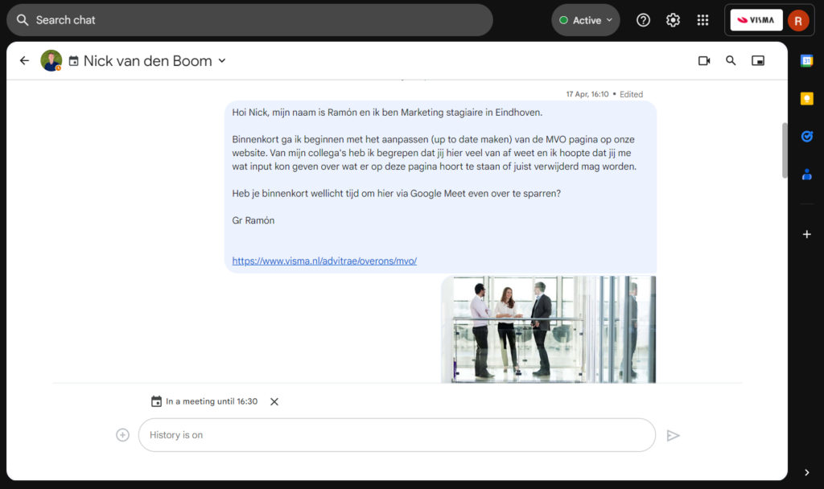The width and height of the screenshot is (824, 489).
Task: Open the visma.nl/advitrae/overons/mvo link
Action: [324, 261]
